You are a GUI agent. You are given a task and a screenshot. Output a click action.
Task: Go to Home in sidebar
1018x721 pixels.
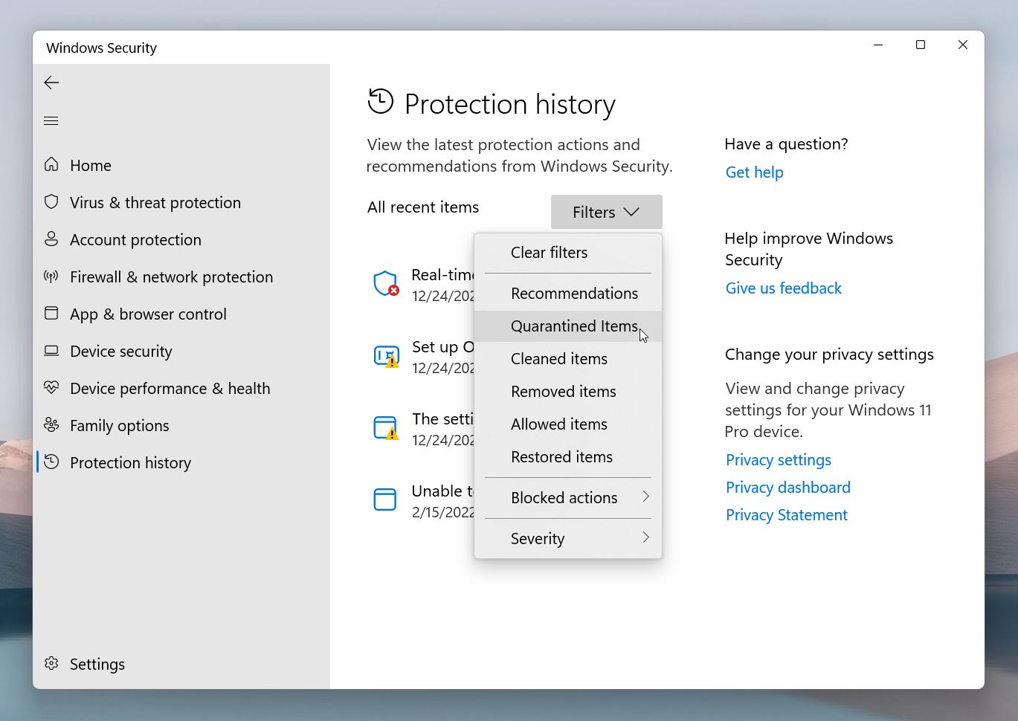pyautogui.click(x=91, y=165)
